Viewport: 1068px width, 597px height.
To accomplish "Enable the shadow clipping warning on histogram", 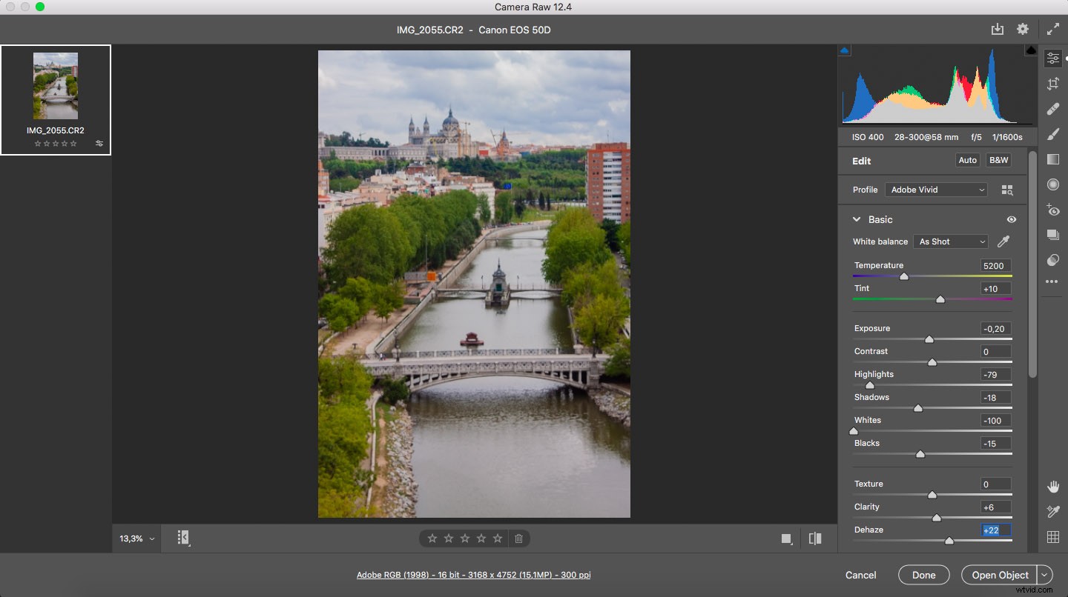I will pos(845,49).
